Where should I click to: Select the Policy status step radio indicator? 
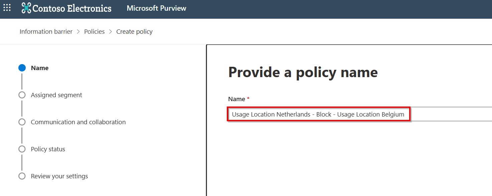[x=22, y=149]
